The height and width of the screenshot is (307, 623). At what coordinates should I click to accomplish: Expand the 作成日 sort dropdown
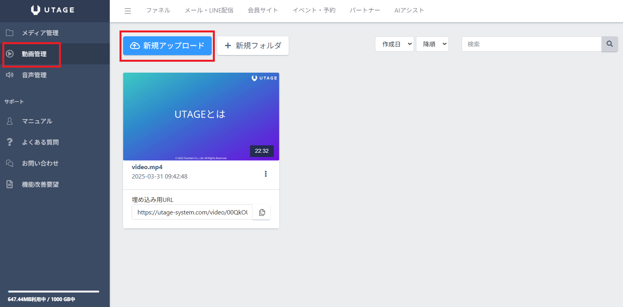[394, 44]
